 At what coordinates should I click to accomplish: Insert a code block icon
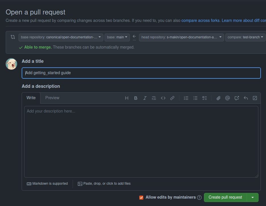[x=163, y=98]
